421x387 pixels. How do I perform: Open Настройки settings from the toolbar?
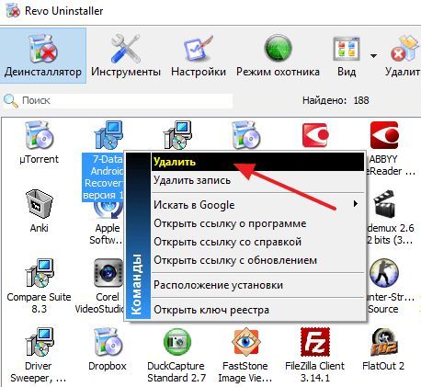[x=199, y=56]
